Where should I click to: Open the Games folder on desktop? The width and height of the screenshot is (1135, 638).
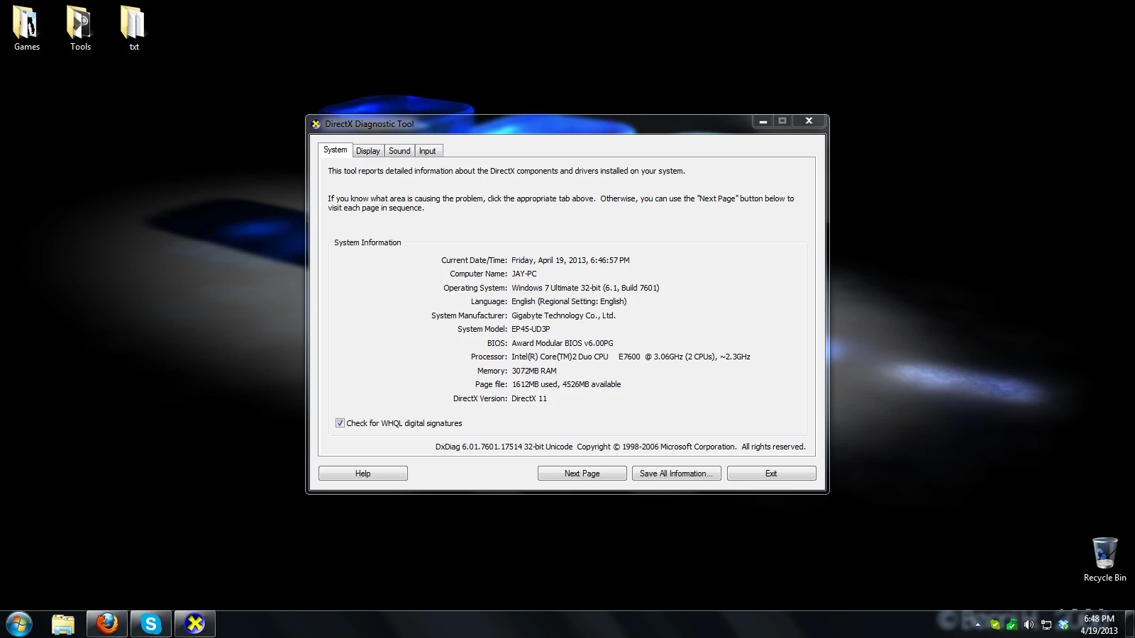[x=26, y=28]
